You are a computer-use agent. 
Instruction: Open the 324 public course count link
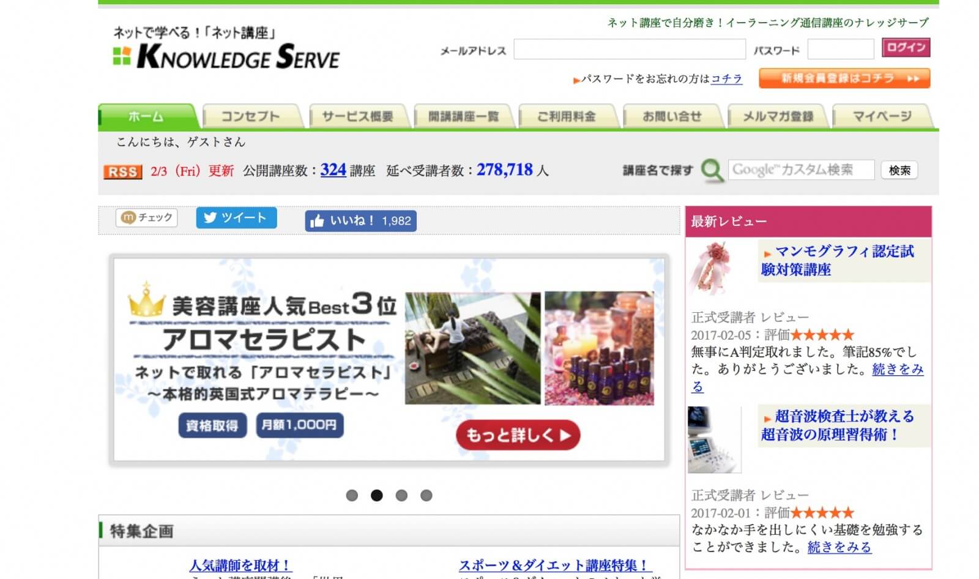point(333,170)
